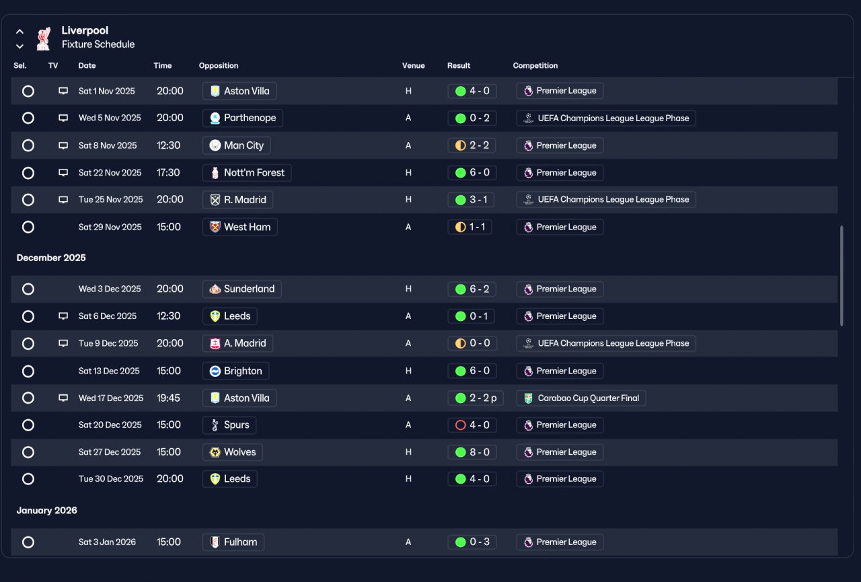Click the Liverpool club crest icon
Screen dimensions: 861x582
click(x=43, y=38)
